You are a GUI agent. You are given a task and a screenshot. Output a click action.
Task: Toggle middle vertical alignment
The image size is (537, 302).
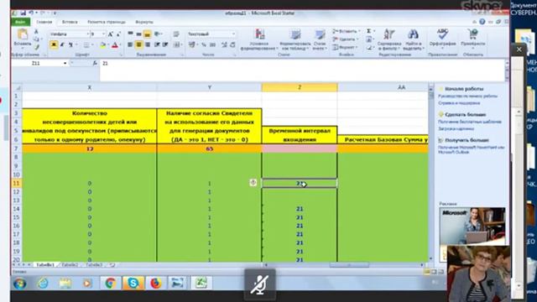click(138, 34)
